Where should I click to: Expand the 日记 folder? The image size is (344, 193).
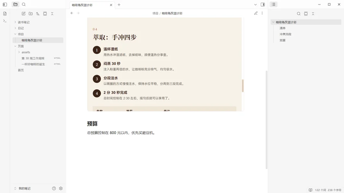point(15,28)
